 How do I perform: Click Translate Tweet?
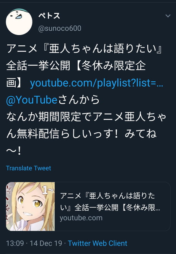tap(29, 168)
